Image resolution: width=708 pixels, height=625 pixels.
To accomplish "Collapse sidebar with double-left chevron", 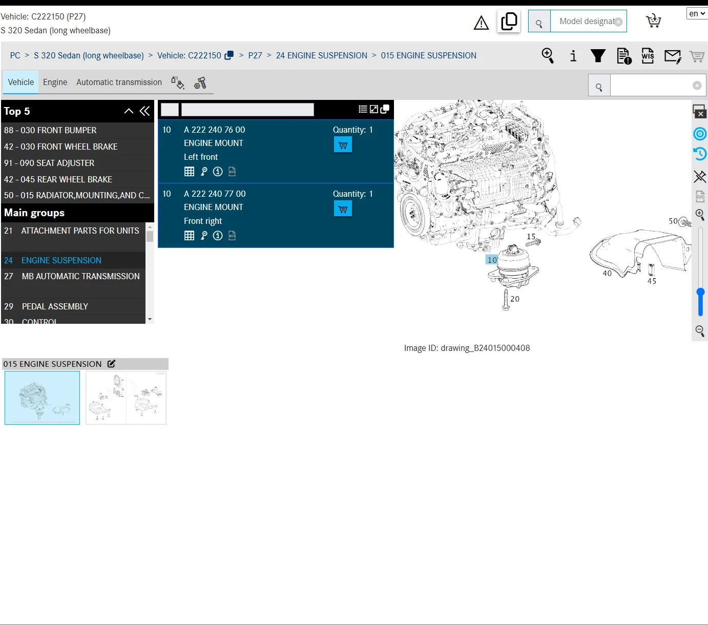I will (x=144, y=111).
